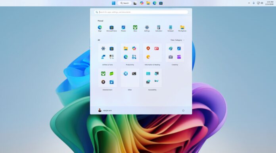The image size is (276, 153).
Task: Open Terminal in the Other folder
Action: pyautogui.click(x=134, y=74)
